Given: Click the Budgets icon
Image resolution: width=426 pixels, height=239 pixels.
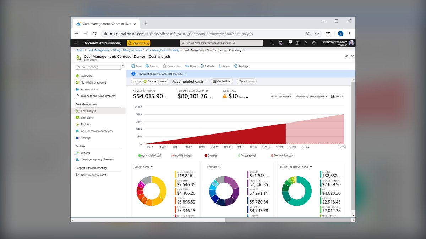Looking at the screenshot, I should (77, 124).
